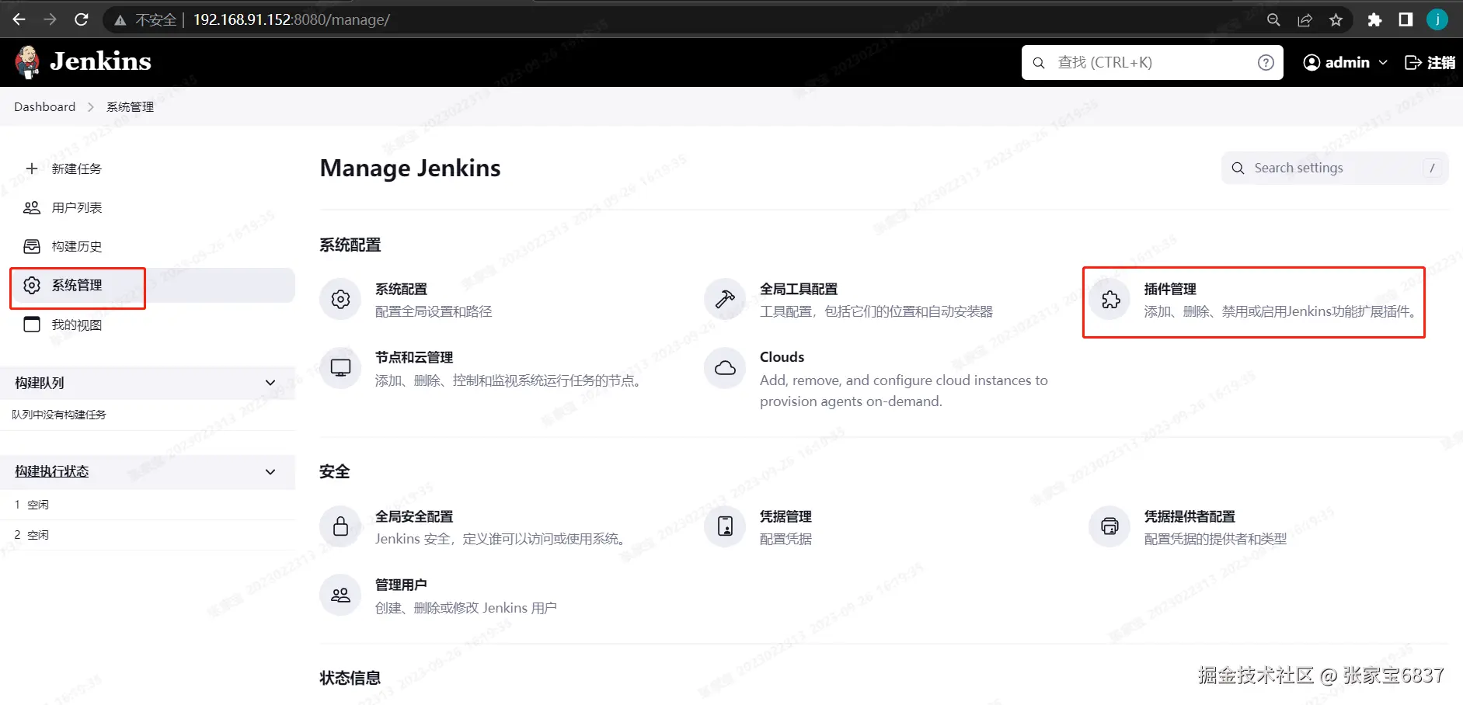Open 系统配置 settings link
Image resolution: width=1463 pixels, height=705 pixels.
401,289
